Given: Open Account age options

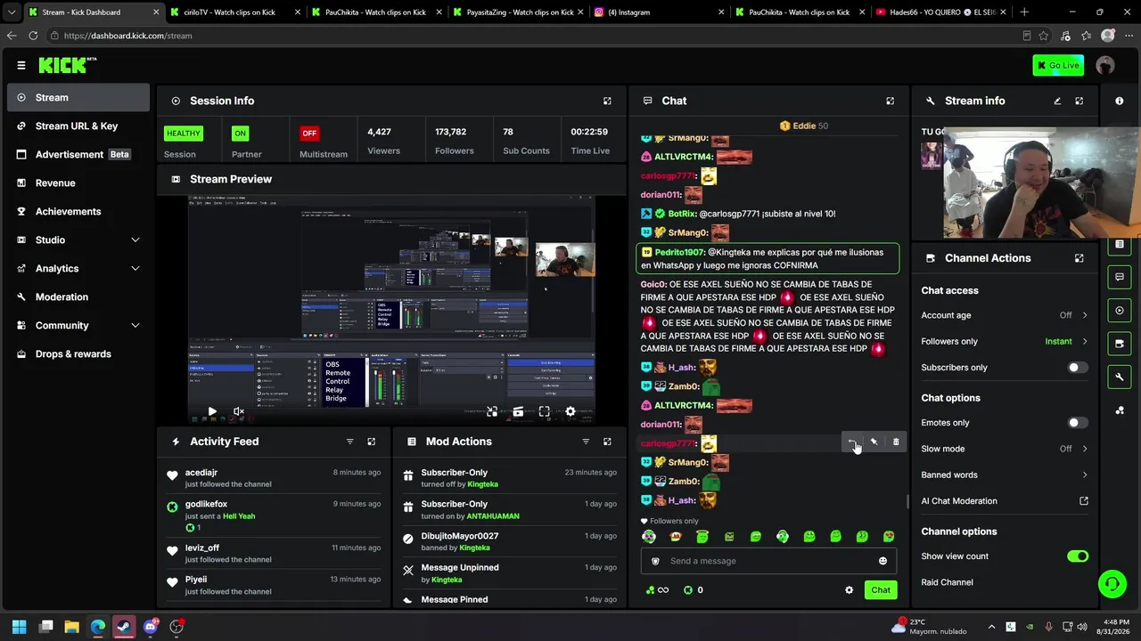Looking at the screenshot, I should click(1005, 315).
